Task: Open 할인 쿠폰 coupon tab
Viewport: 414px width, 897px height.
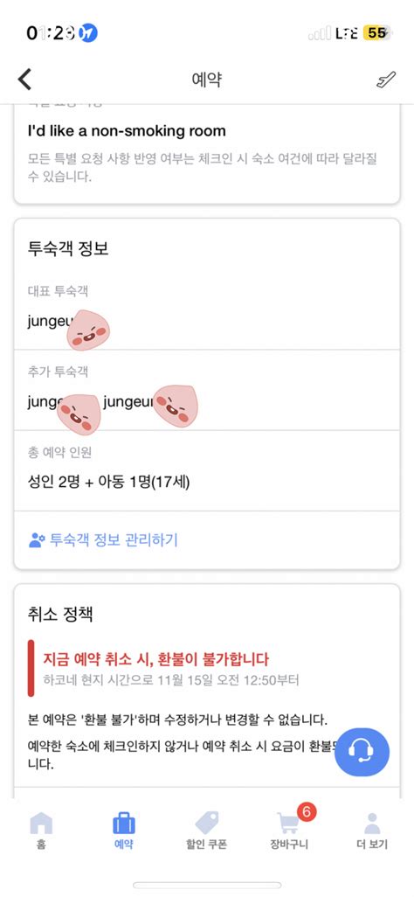Action: [206, 830]
